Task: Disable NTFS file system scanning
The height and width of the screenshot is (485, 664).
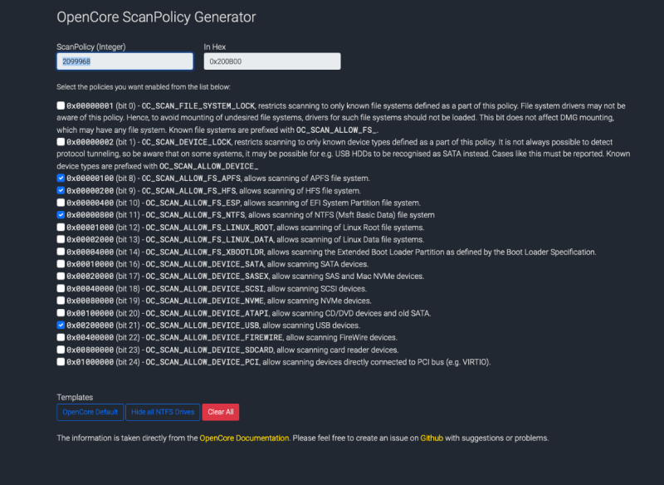Action: [60, 214]
